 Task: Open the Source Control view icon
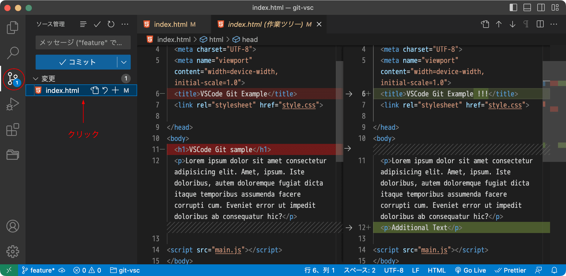coord(13,79)
